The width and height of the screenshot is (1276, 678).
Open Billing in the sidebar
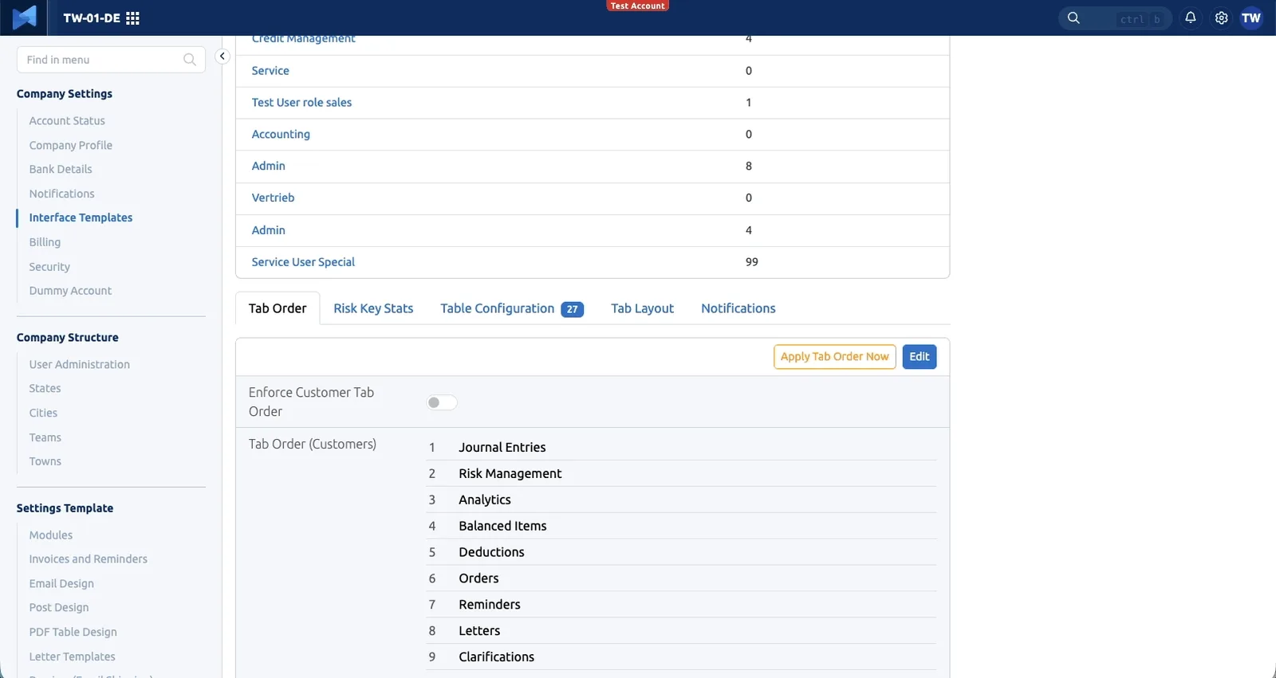pos(45,242)
